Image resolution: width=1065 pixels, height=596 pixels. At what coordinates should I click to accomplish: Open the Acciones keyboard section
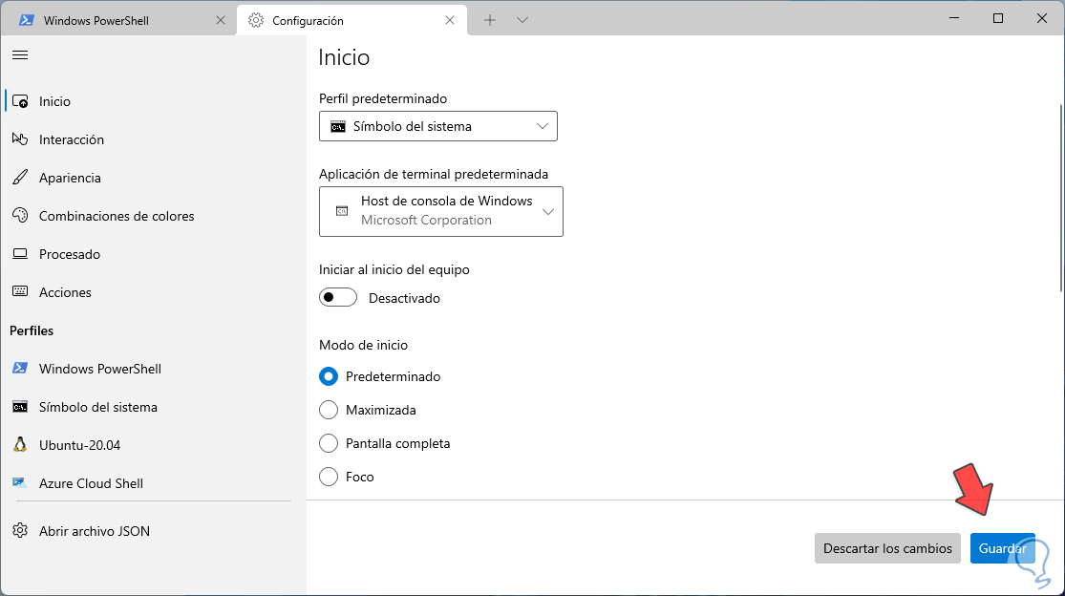tap(65, 292)
